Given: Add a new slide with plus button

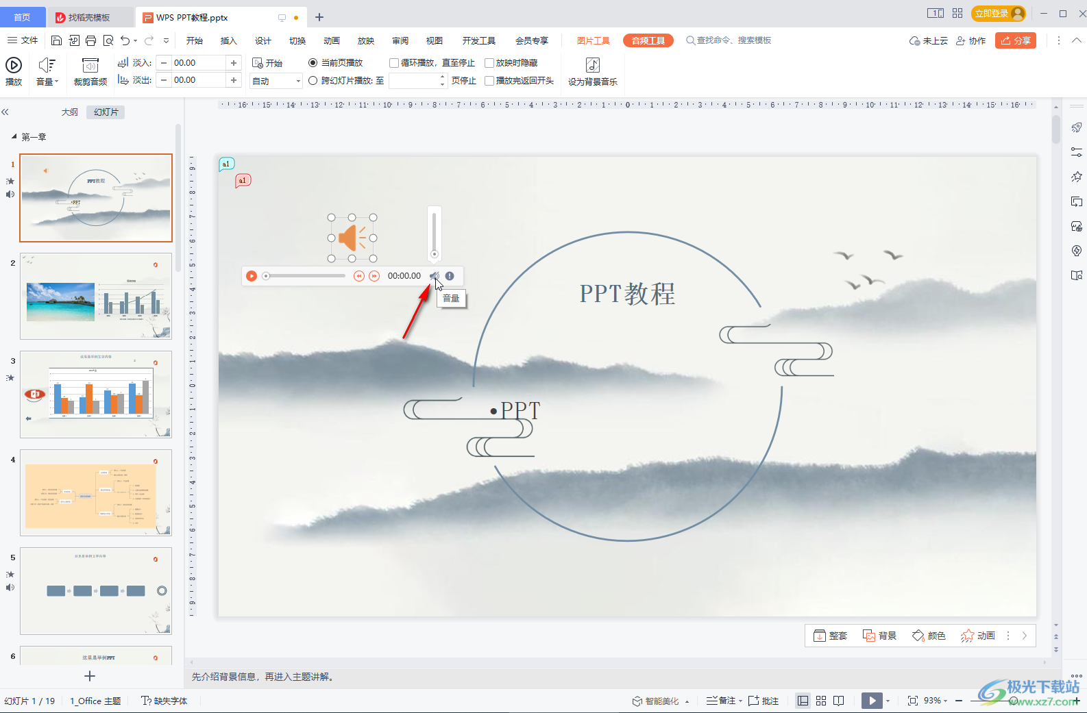Looking at the screenshot, I should (90, 676).
